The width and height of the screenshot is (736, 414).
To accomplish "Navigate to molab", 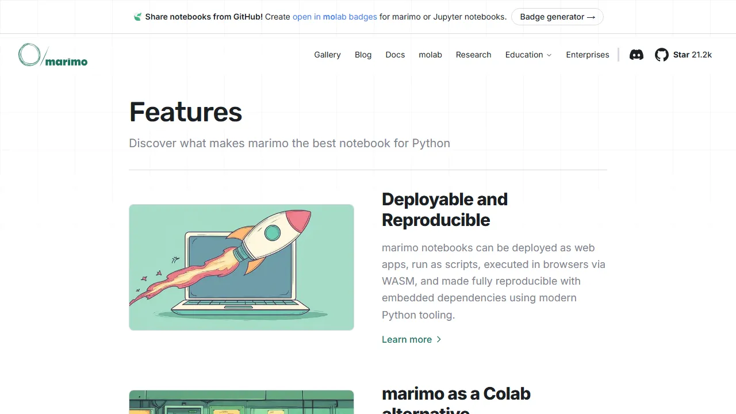I will tap(430, 55).
